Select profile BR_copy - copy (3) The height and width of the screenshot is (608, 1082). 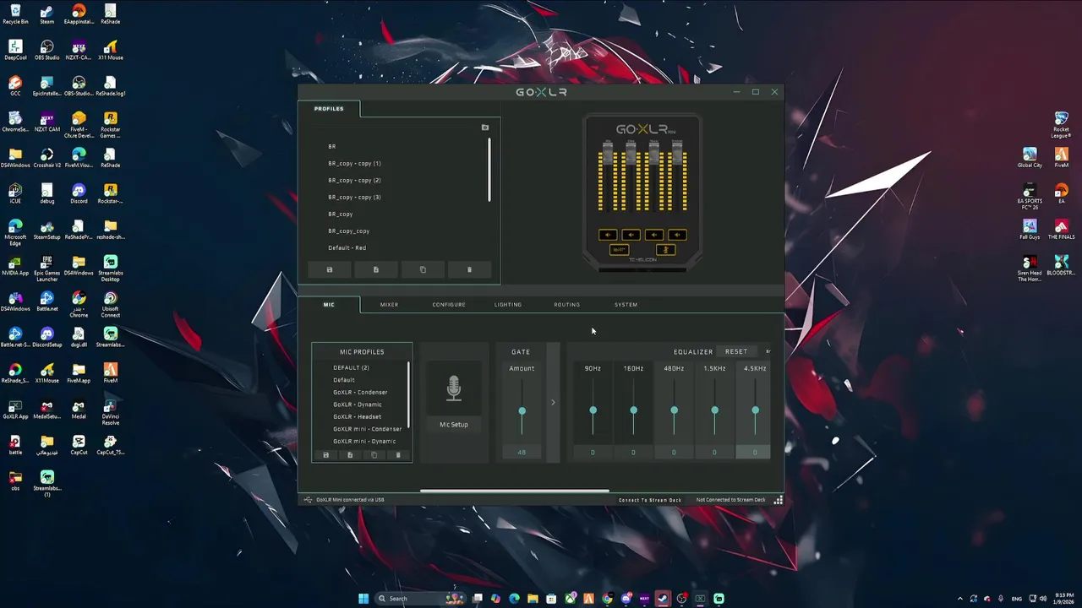tap(354, 197)
